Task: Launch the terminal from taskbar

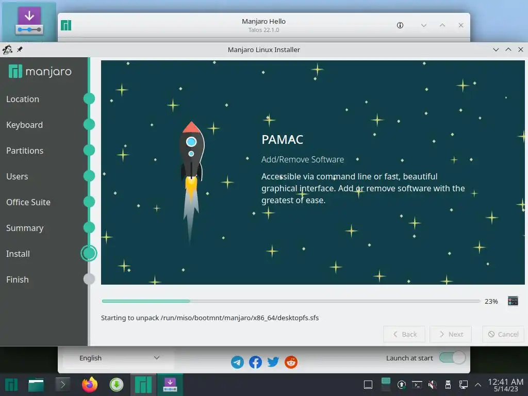Action: pyautogui.click(x=62, y=385)
